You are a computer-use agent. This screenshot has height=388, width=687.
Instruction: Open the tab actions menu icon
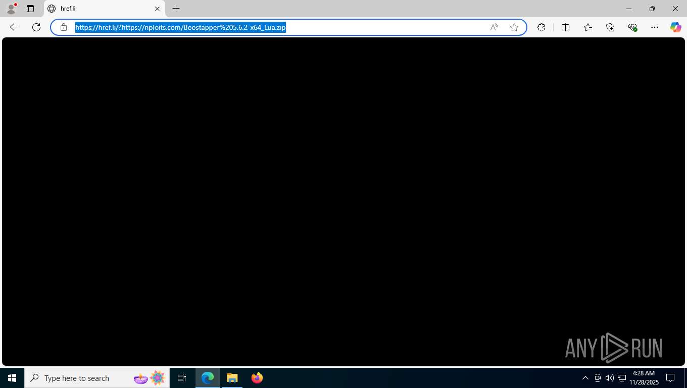[x=30, y=9]
